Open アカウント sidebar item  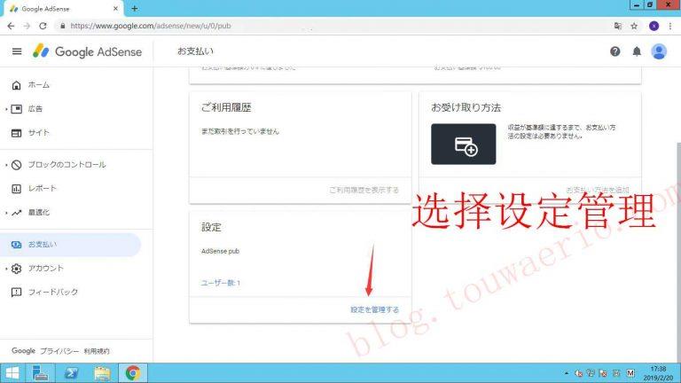(45, 269)
